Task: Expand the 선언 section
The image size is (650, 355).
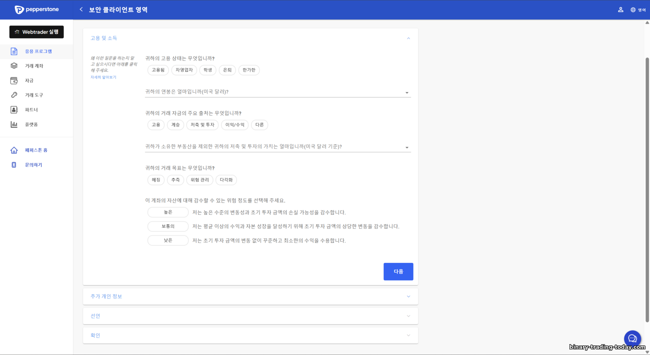Action: (250, 316)
